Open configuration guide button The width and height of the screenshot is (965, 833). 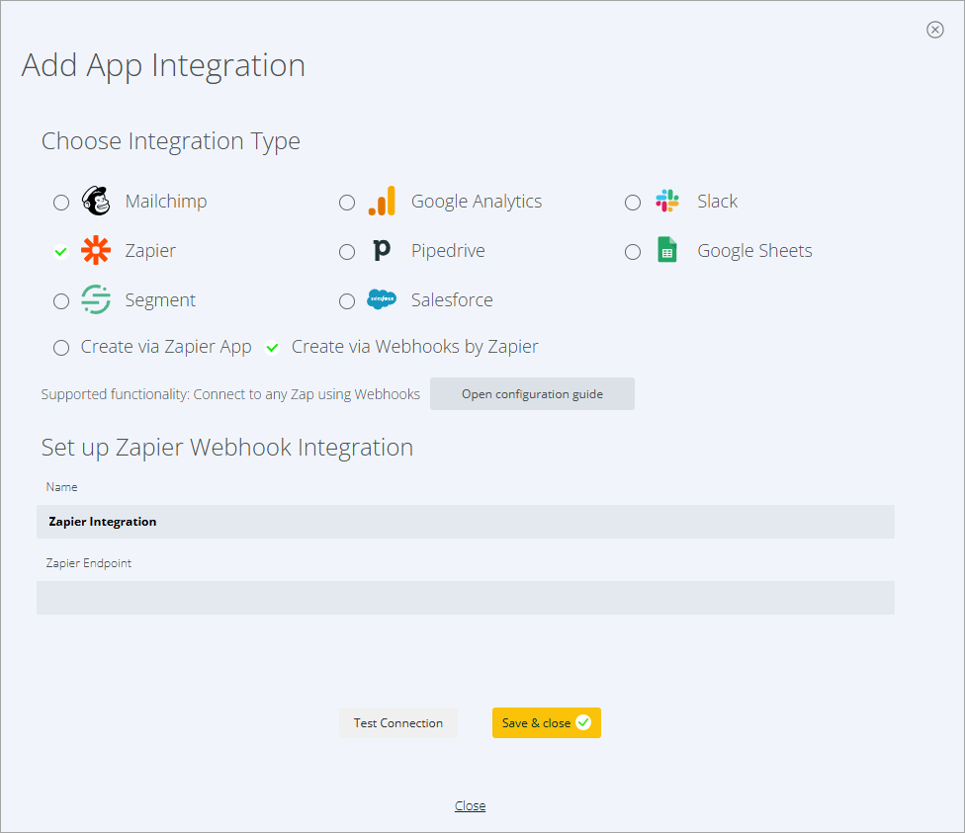tap(532, 393)
